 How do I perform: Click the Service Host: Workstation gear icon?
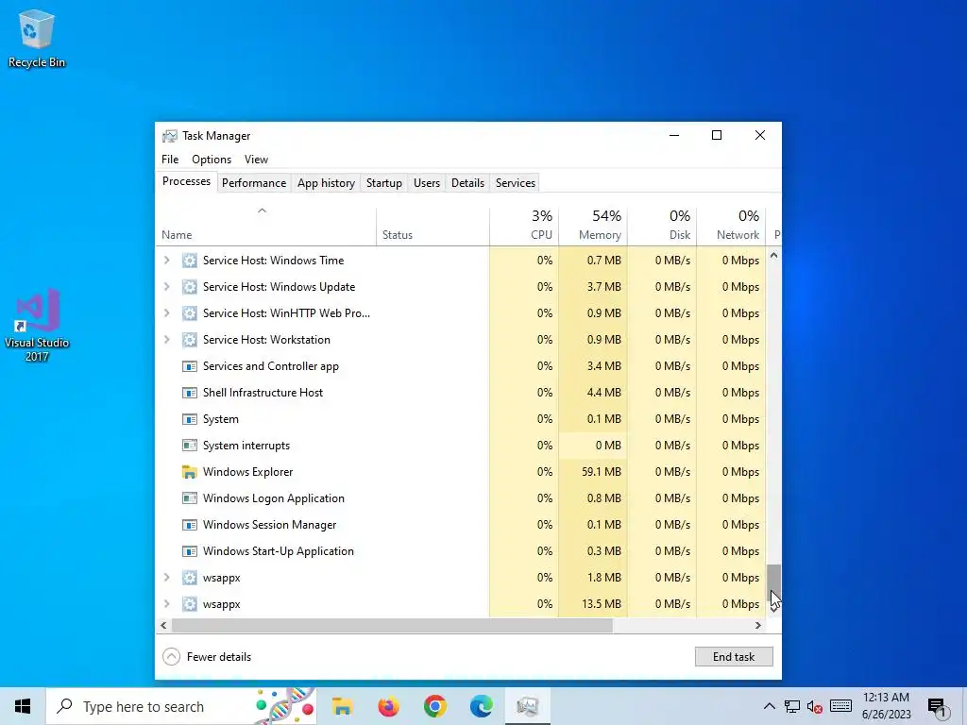(189, 340)
